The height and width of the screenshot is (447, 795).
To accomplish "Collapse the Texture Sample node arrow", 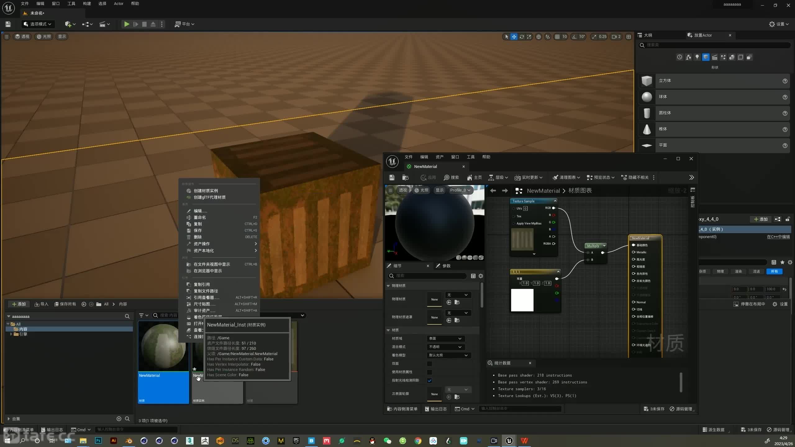I will tap(555, 201).
